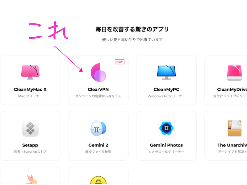The width and height of the screenshot is (247, 185).
Task: Open the Gemini Photos title link
Action: pyautogui.click(x=166, y=145)
